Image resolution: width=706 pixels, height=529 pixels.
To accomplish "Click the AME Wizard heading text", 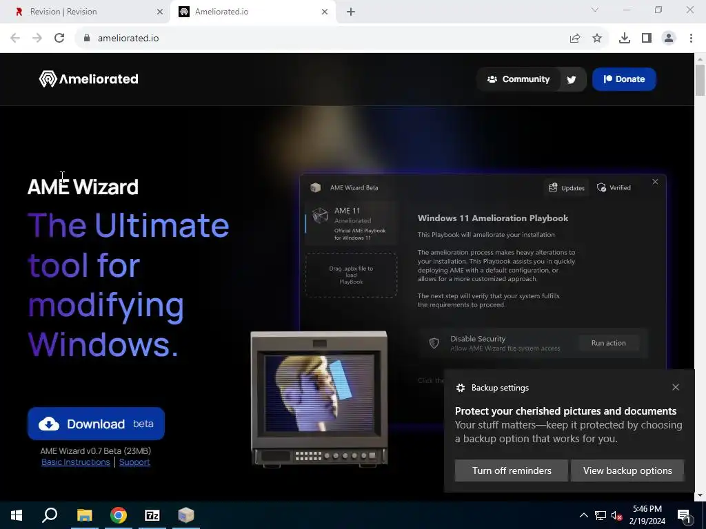I will [x=83, y=187].
